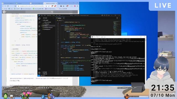The height and width of the screenshot is (99, 177).
Task: Close the active SlashCommandBuilder browser tab
Action: pos(56,3)
